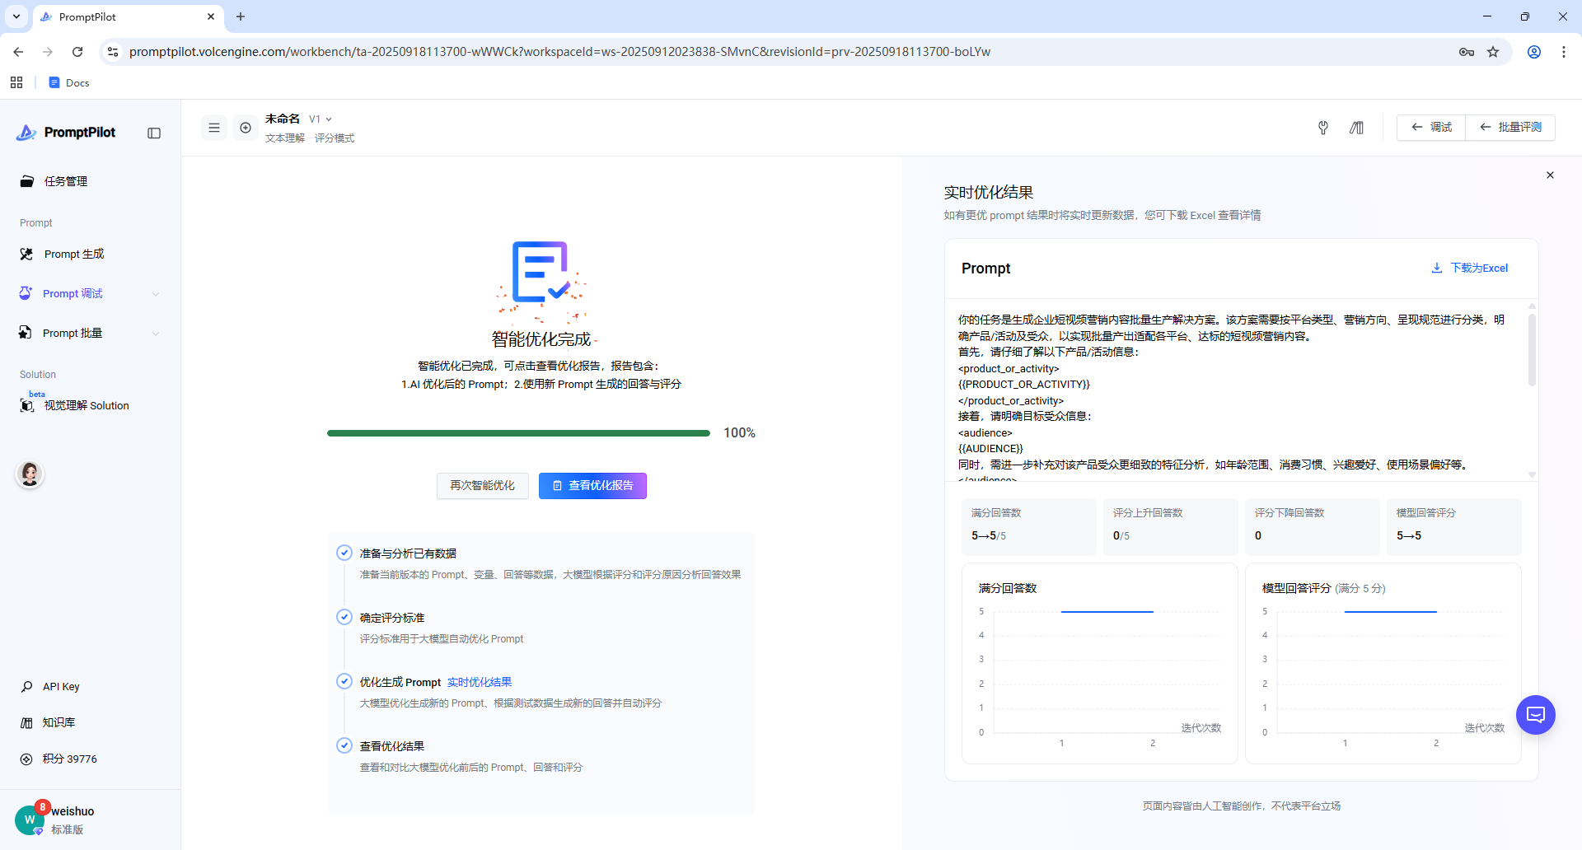Image resolution: width=1582 pixels, height=850 pixels.
Task: Click the assistant avatar in sidebar
Action: click(30, 474)
